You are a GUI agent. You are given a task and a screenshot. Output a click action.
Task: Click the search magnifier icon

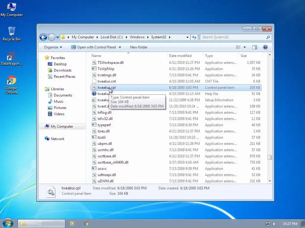click(x=268, y=37)
